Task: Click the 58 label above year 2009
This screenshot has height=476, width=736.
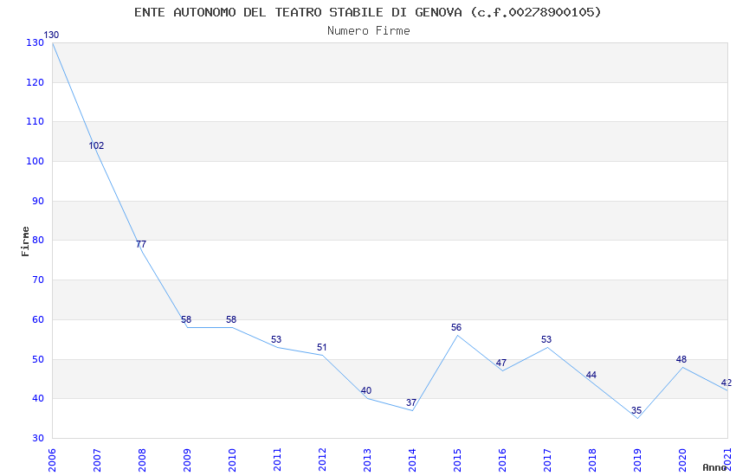Action: pyautogui.click(x=186, y=319)
